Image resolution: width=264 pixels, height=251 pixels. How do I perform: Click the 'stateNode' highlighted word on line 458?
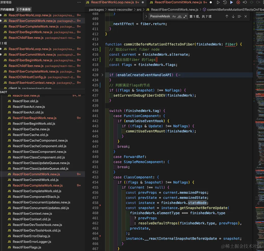point(197,203)
